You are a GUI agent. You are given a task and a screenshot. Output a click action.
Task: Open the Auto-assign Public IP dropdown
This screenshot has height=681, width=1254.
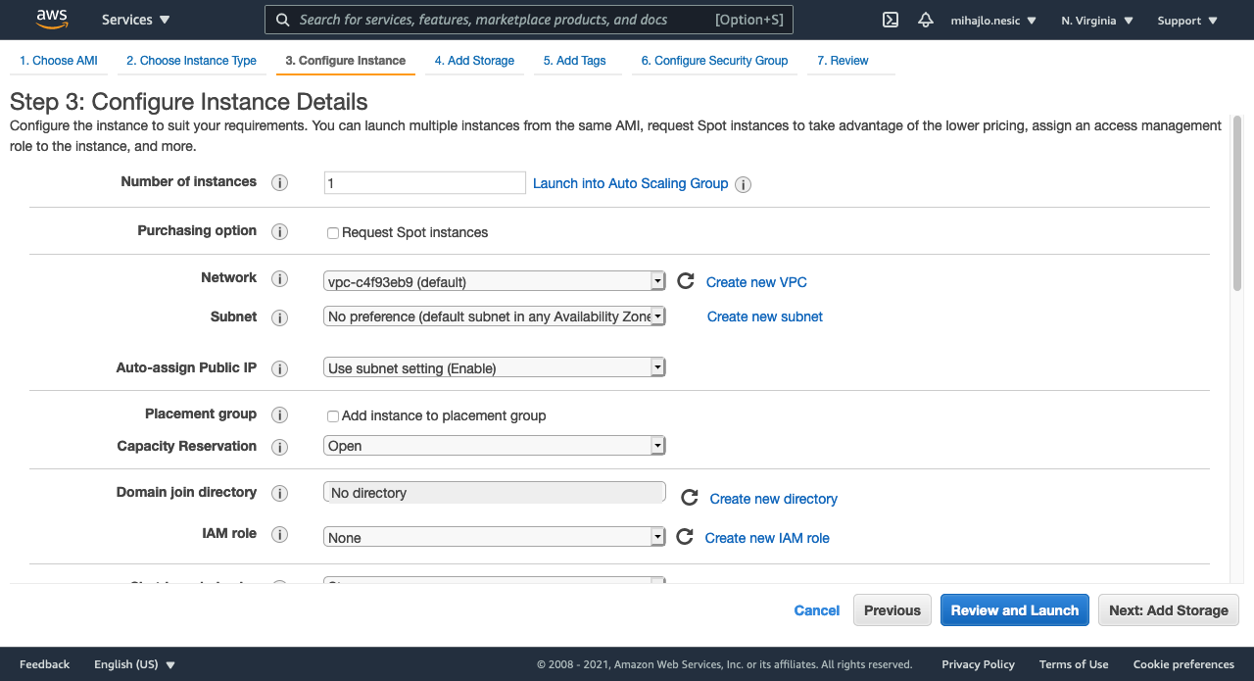(495, 367)
